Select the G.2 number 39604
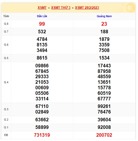The image size is (138, 141). click(x=104, y=120)
